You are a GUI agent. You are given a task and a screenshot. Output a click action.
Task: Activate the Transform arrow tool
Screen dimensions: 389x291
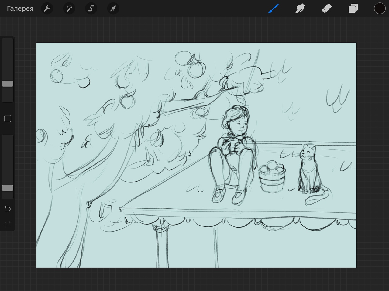(x=113, y=8)
